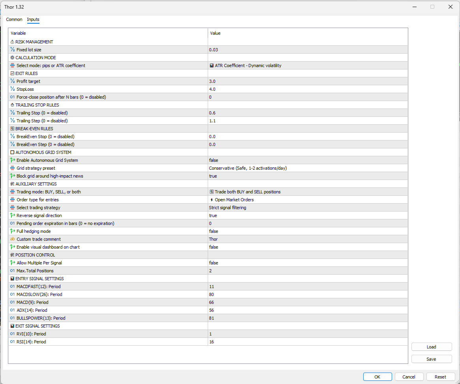The width and height of the screenshot is (460, 384).
Task: Edit BULLSPOWER(13) Period value 81
Action: pyautogui.click(x=308, y=318)
